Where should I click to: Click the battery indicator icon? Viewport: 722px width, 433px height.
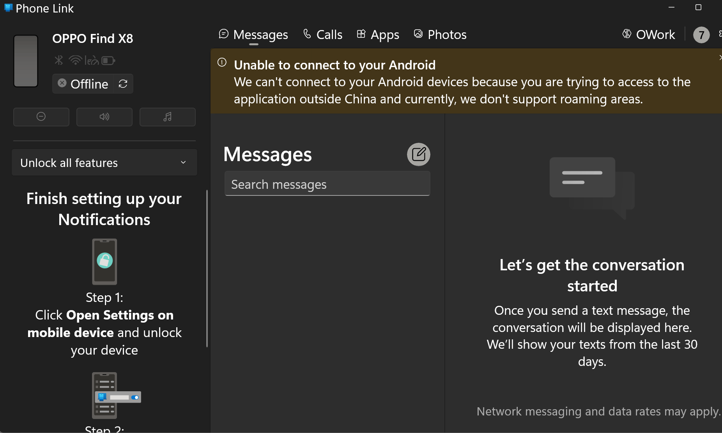(x=108, y=60)
